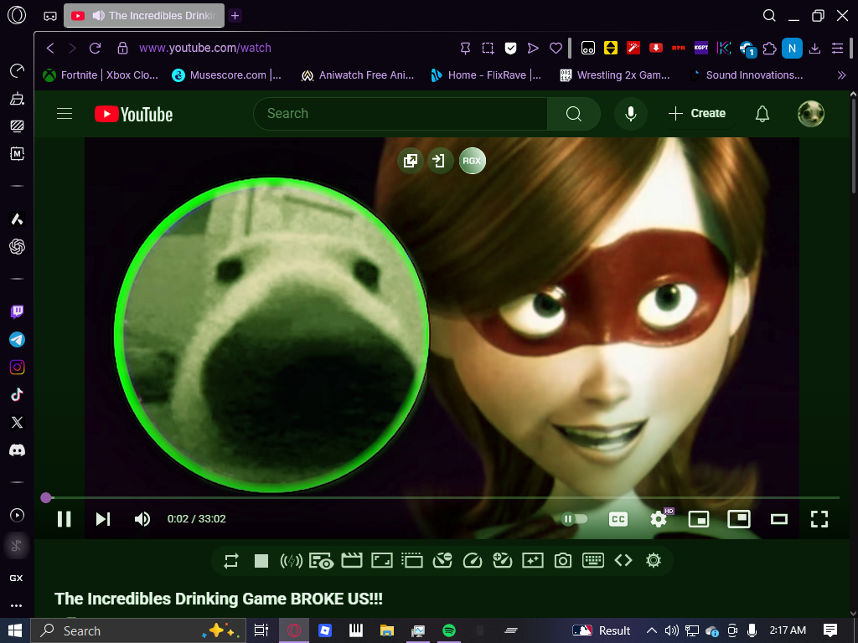Toggle closed captions CC button
The image size is (858, 643).
(618, 519)
